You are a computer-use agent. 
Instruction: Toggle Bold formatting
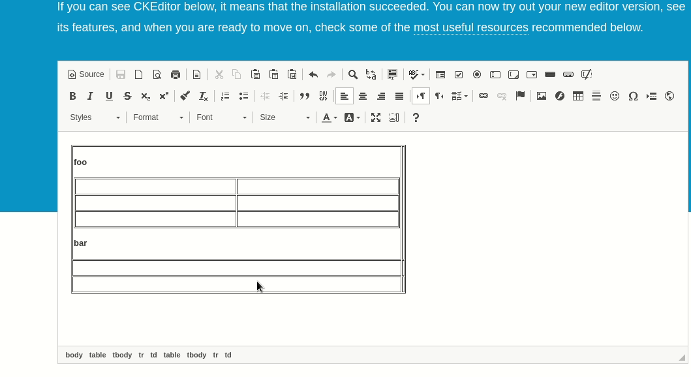point(72,96)
